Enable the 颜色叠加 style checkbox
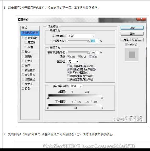Viewport: 150px width, 151px height. point(23,70)
